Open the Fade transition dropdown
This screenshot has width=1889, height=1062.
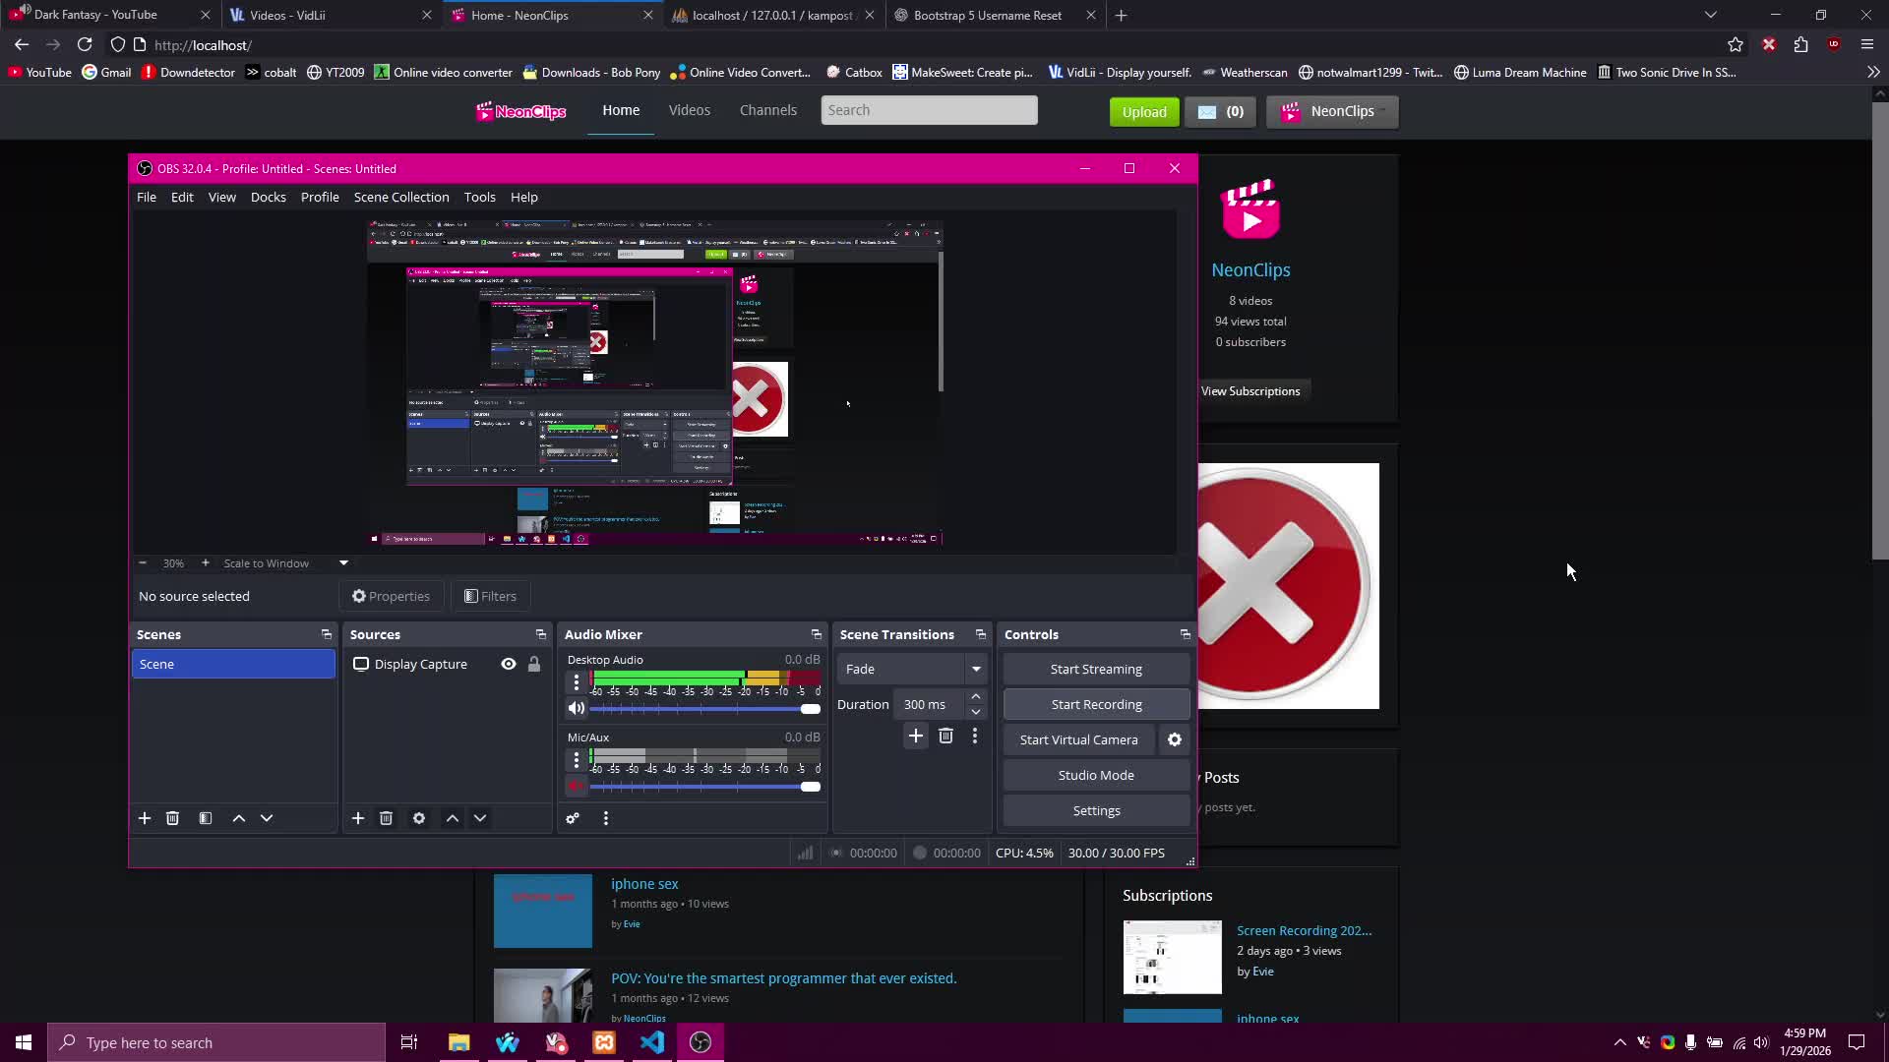[975, 669]
